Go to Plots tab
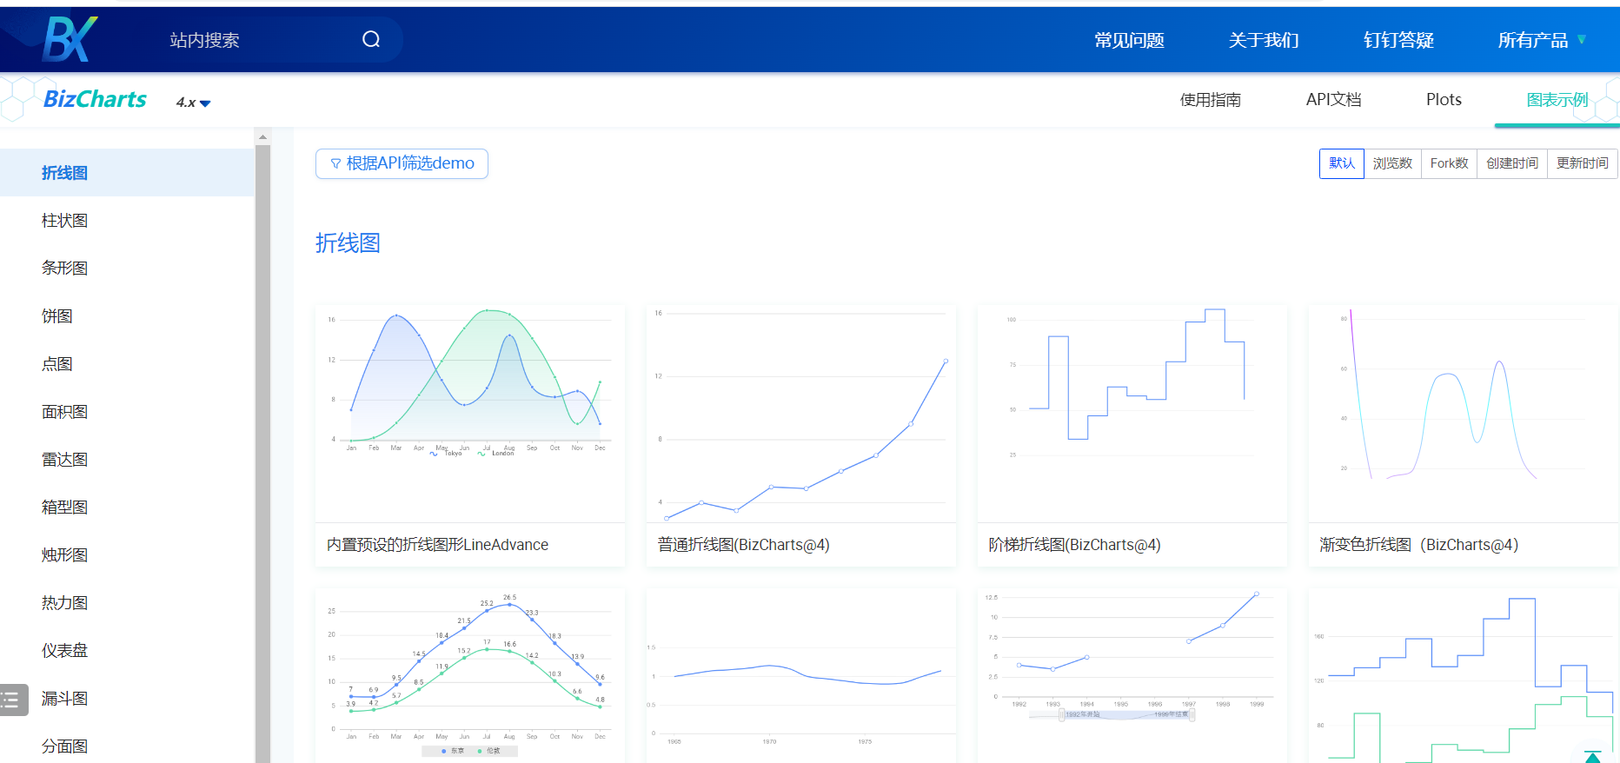 pos(1444,100)
